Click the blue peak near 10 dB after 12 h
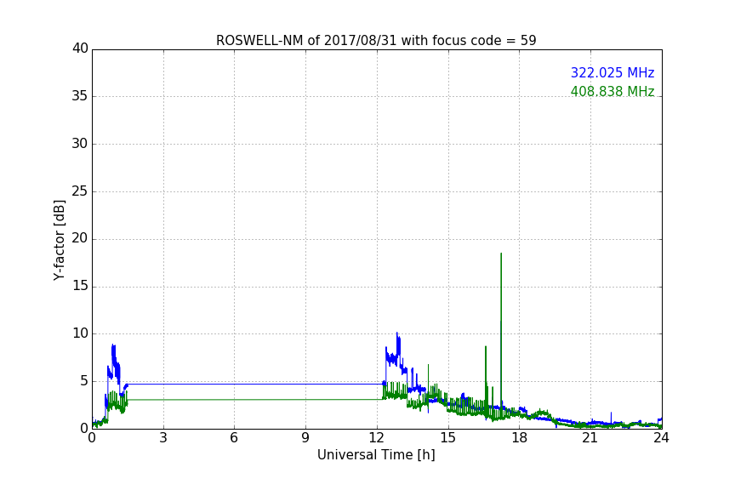Viewport: 735px width, 490px height. [397, 333]
